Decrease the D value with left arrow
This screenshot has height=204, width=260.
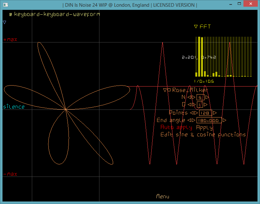(x=189, y=104)
